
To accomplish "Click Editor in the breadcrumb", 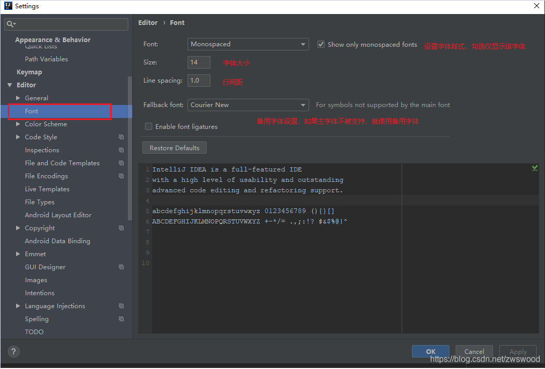I will point(148,22).
